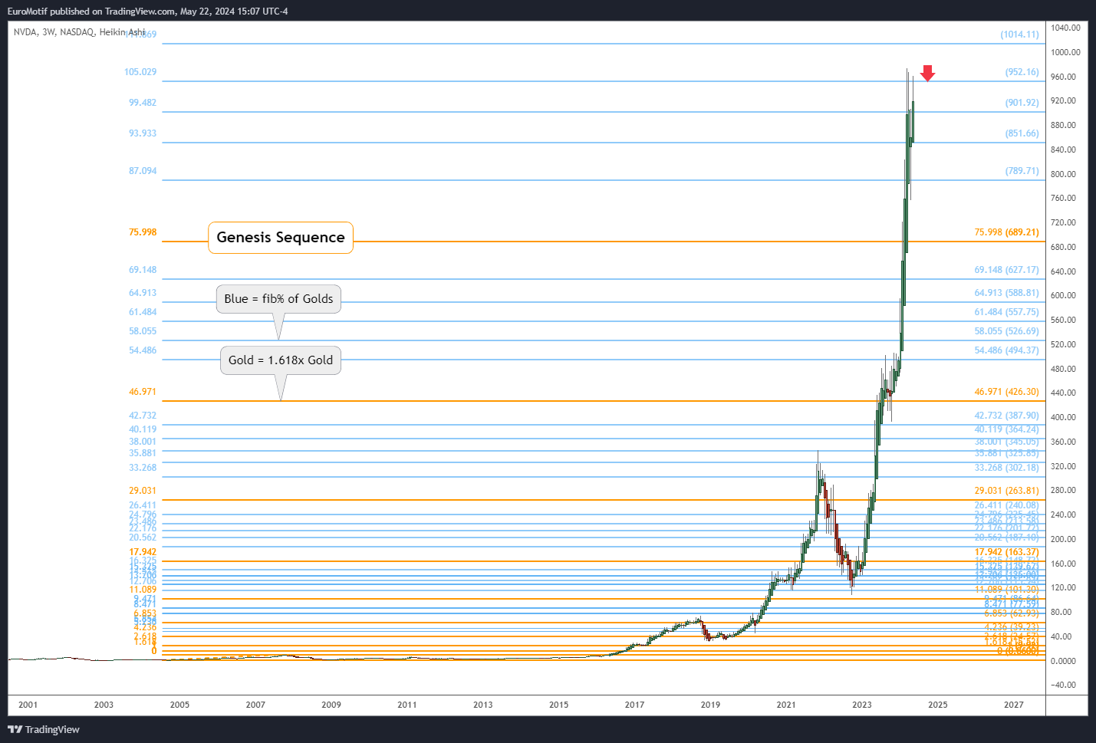Click 320.00 on the price axis

point(1063,466)
